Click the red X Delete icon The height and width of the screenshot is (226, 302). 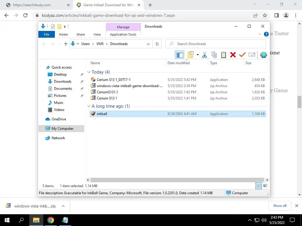233,55
